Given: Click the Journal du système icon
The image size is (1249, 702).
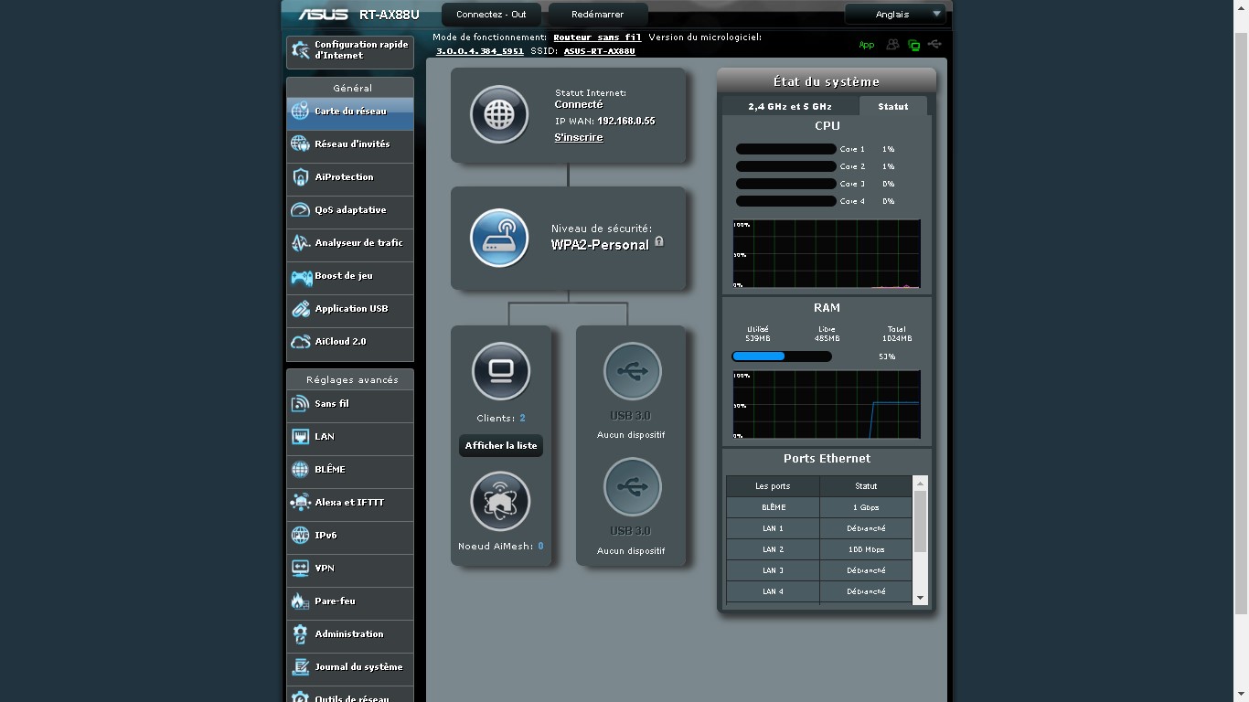Looking at the screenshot, I should tap(300, 667).
